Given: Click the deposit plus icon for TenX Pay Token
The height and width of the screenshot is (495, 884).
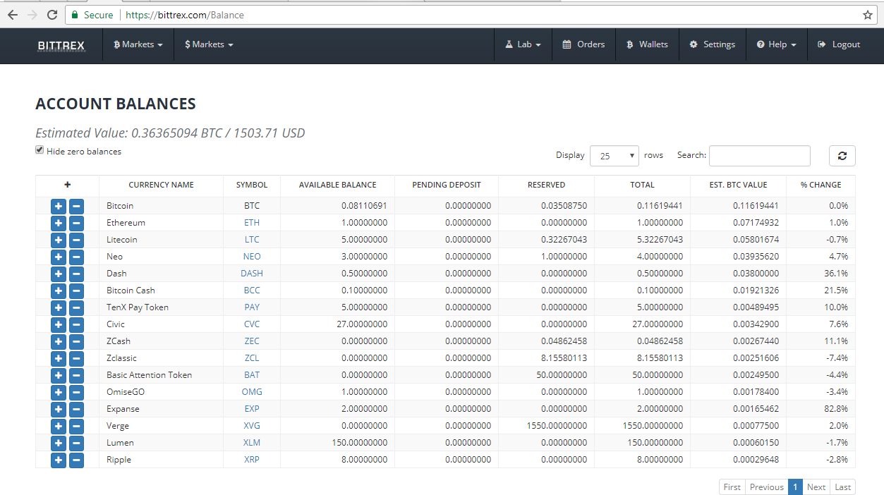Looking at the screenshot, I should coord(59,307).
